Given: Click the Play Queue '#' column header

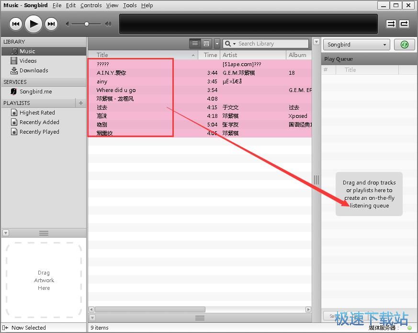Looking at the screenshot, I should (x=328, y=70).
